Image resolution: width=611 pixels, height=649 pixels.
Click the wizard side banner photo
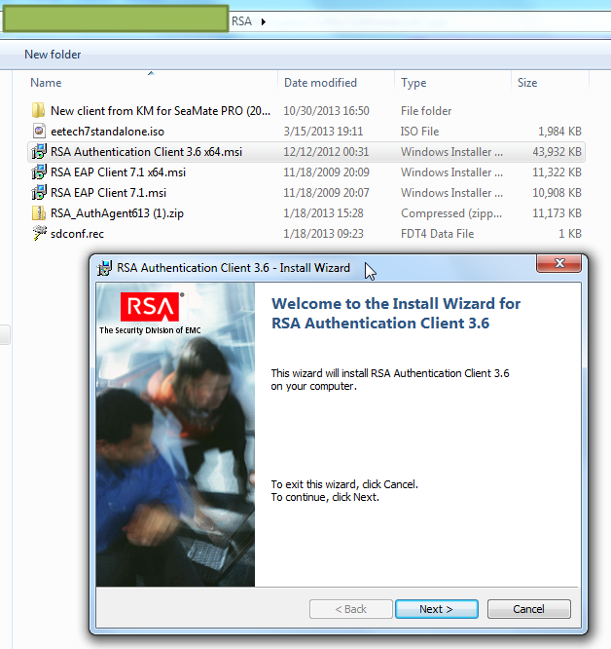[x=175, y=435]
